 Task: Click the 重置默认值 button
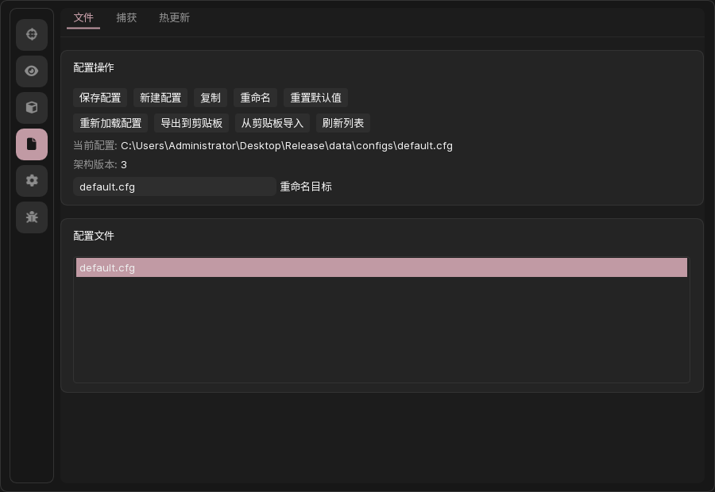[x=315, y=98]
